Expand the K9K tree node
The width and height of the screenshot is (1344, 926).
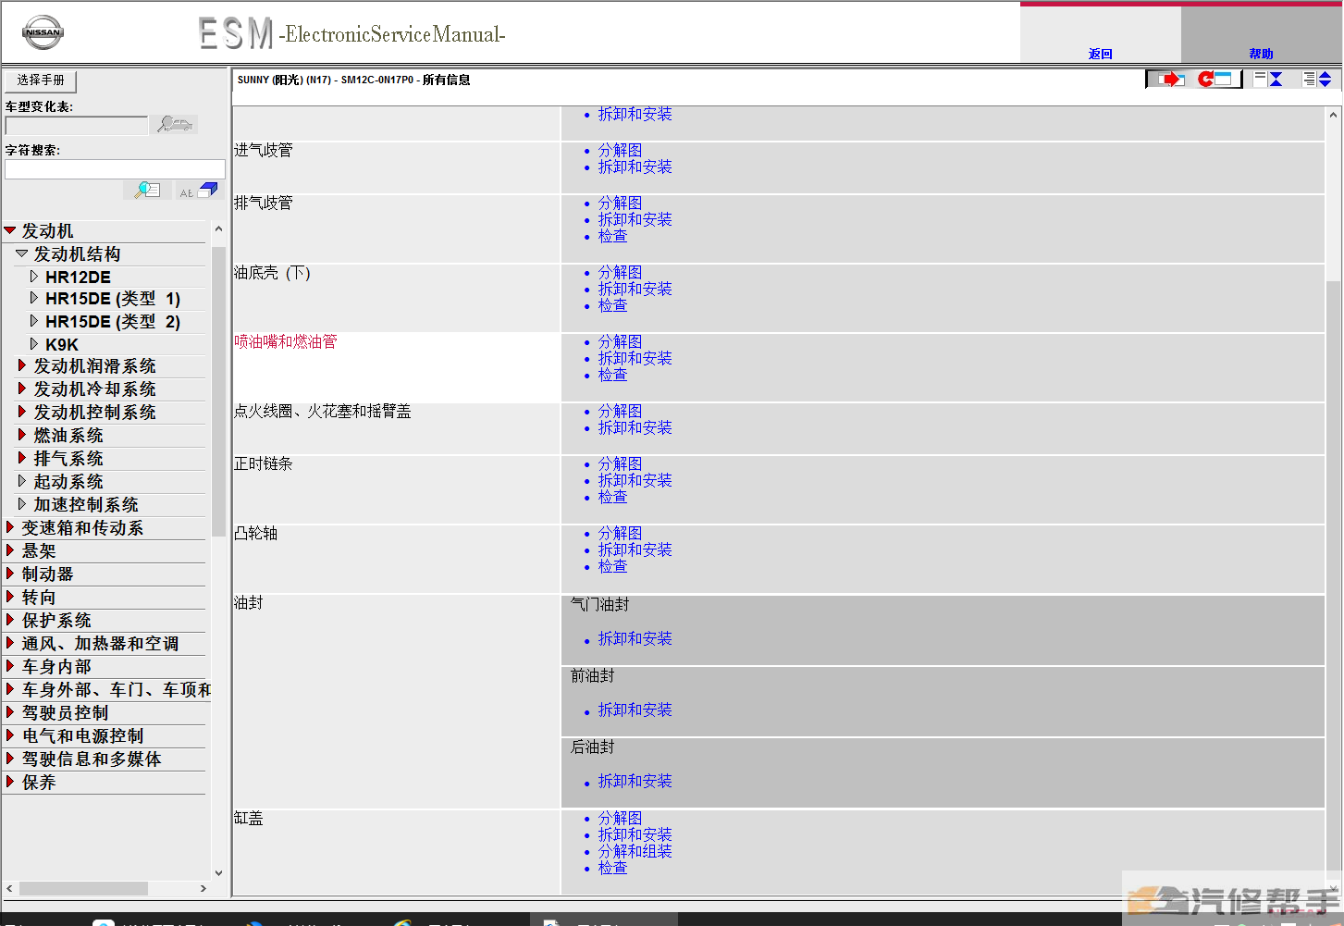pos(34,344)
